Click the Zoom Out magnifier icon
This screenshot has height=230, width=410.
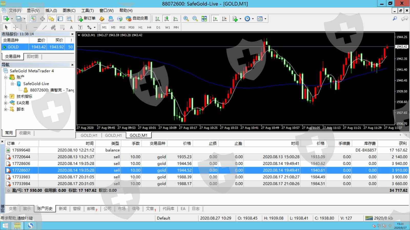195,19
